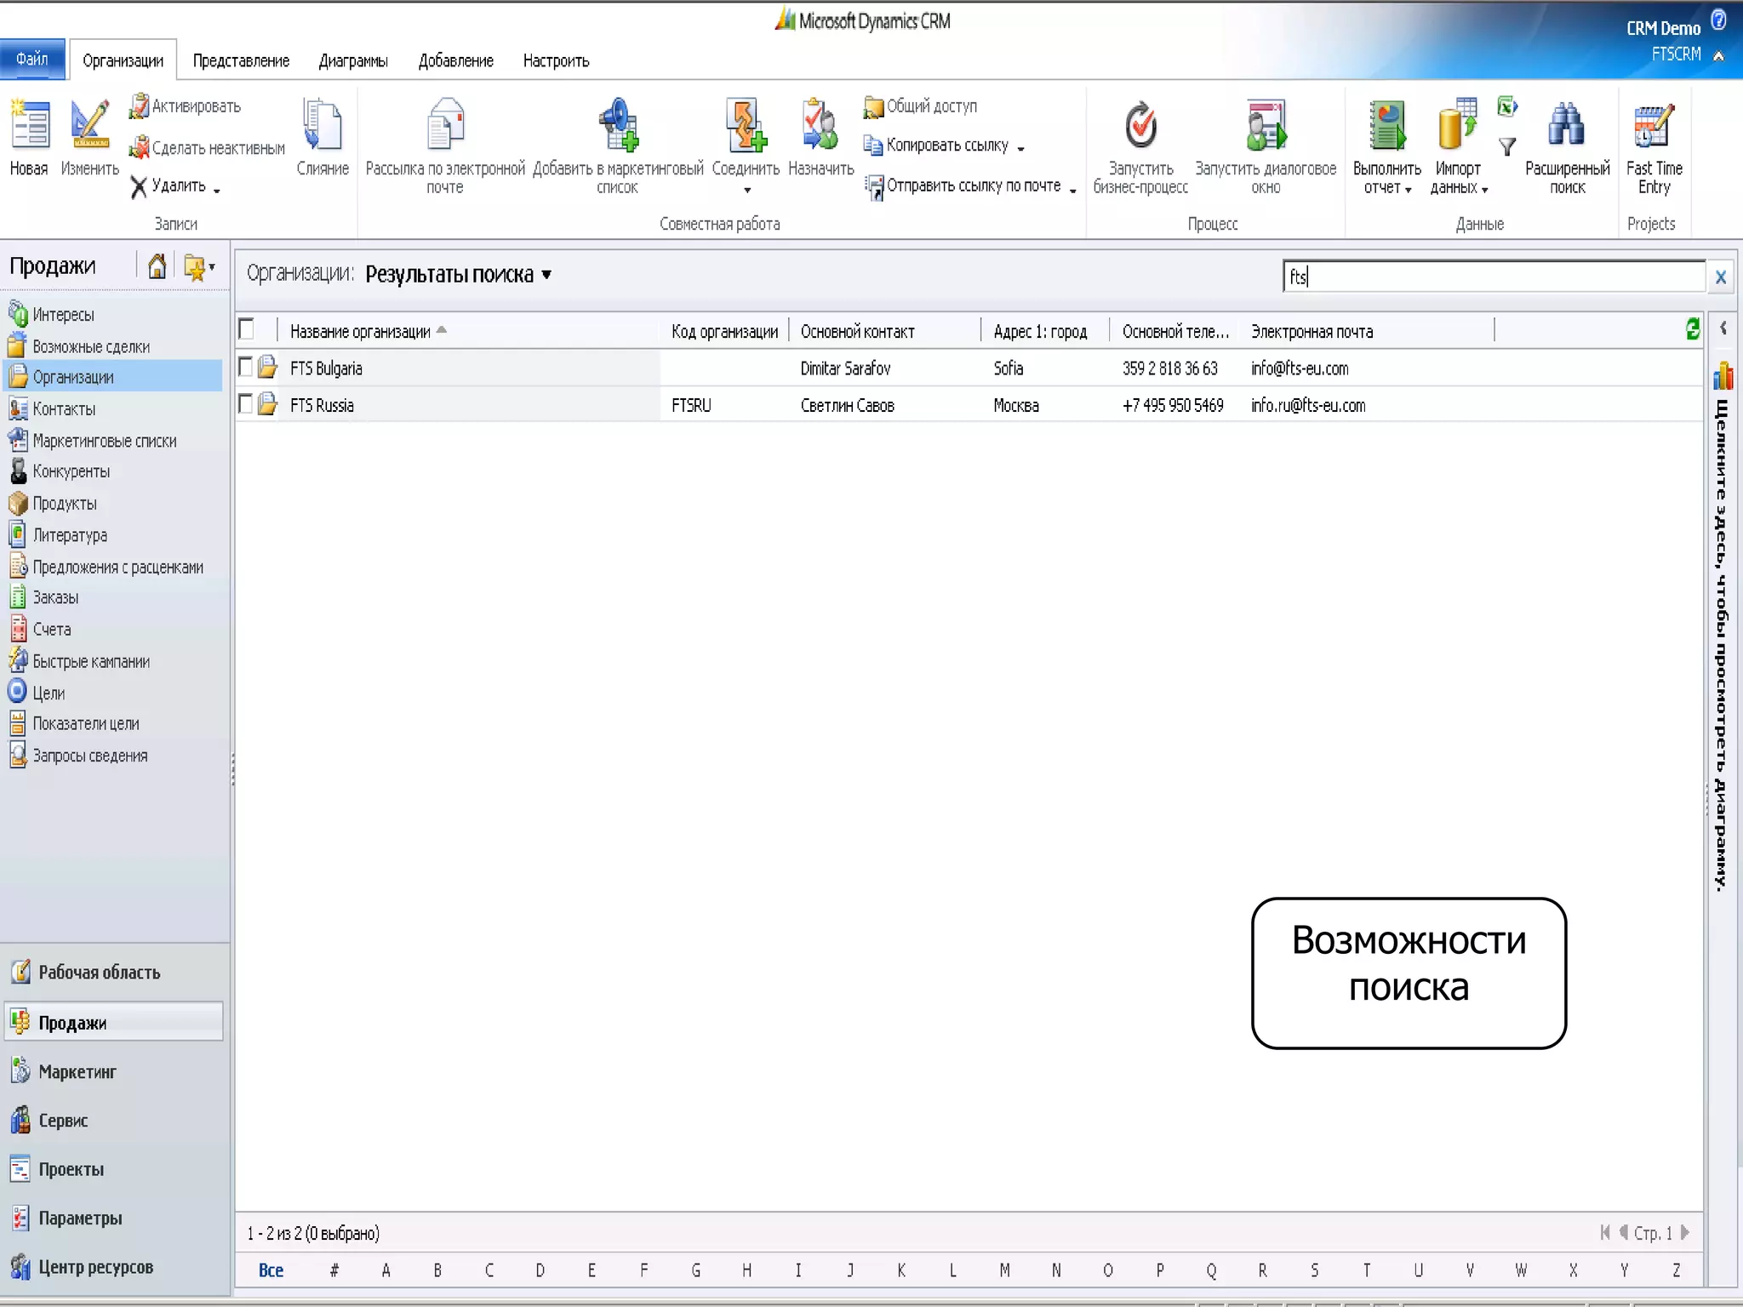Click the fts search input field
This screenshot has height=1307, width=1743.
[x=1493, y=277]
